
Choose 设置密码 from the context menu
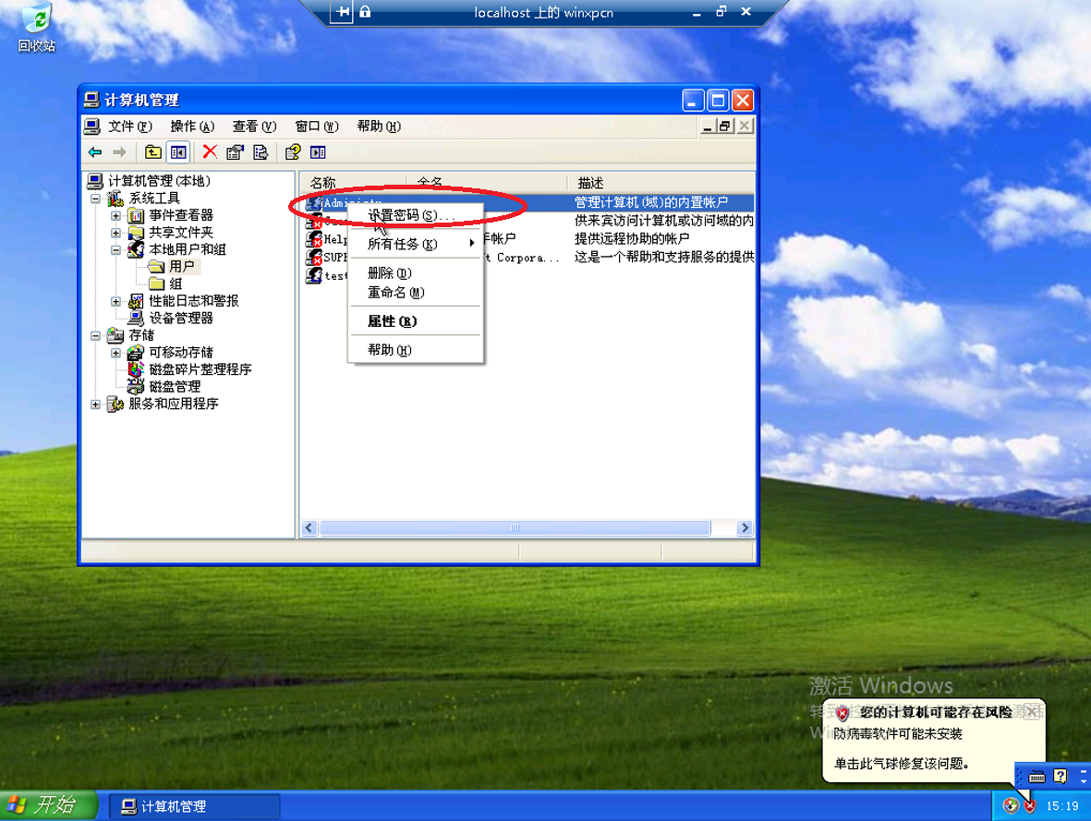point(416,216)
